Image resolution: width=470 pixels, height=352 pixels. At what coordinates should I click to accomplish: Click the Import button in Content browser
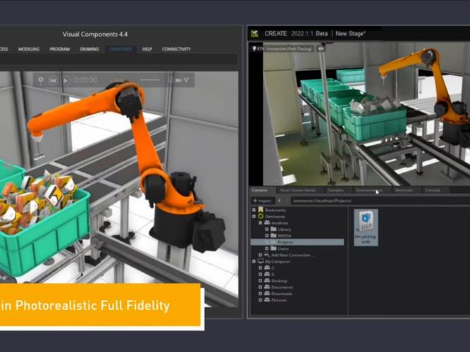(x=262, y=201)
